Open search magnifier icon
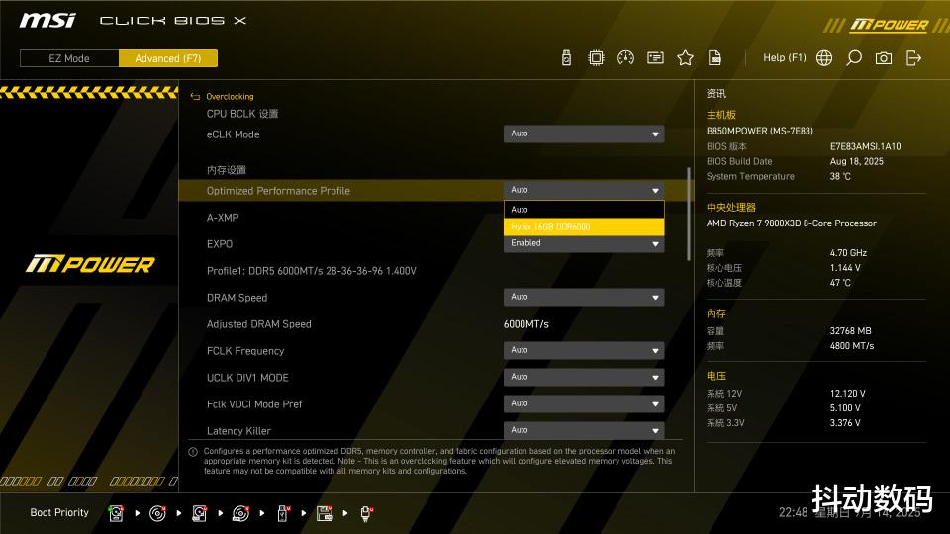This screenshot has width=950, height=534. pos(854,58)
